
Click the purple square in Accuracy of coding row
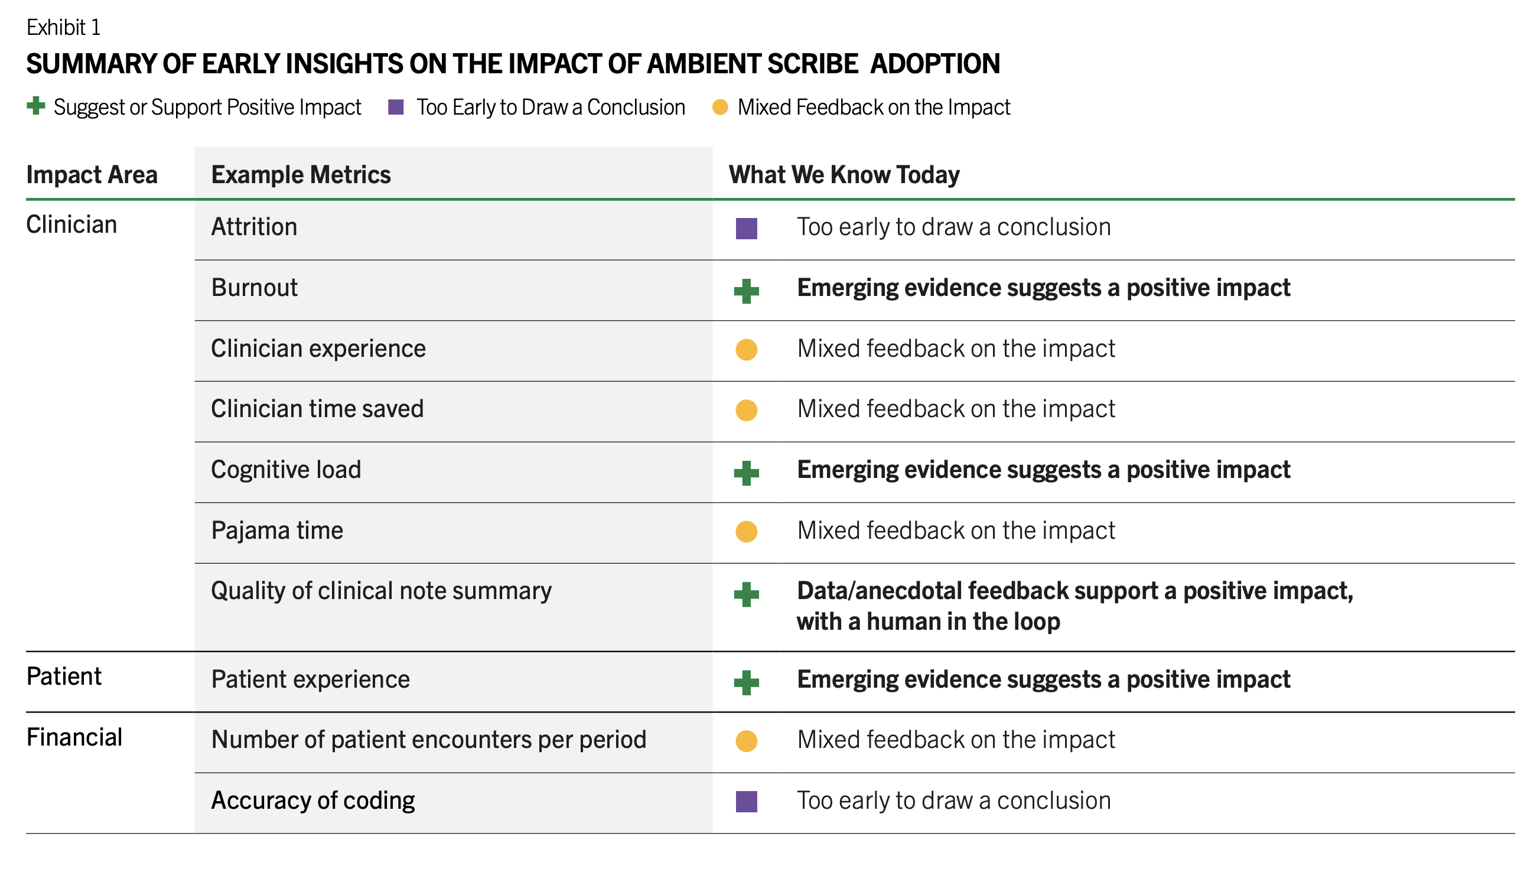746,801
